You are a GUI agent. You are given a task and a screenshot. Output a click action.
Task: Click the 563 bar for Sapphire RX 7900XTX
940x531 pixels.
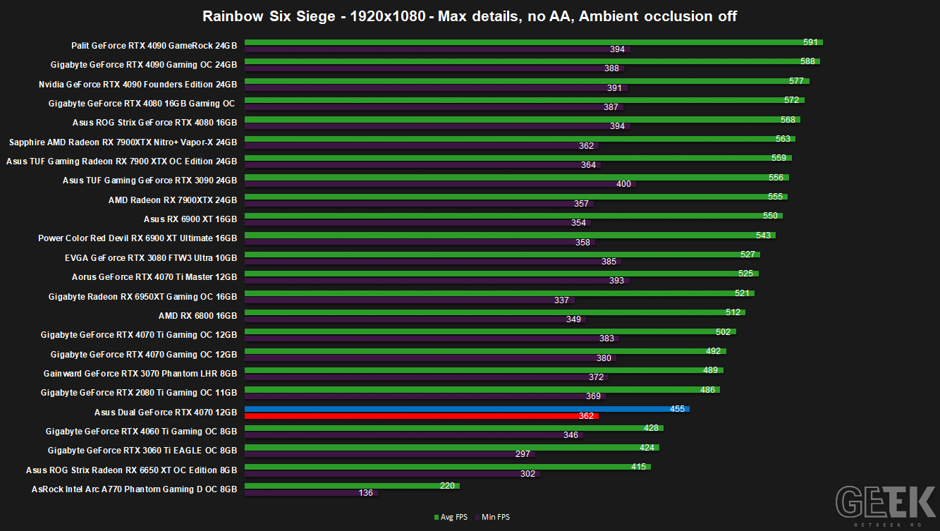[x=520, y=139]
